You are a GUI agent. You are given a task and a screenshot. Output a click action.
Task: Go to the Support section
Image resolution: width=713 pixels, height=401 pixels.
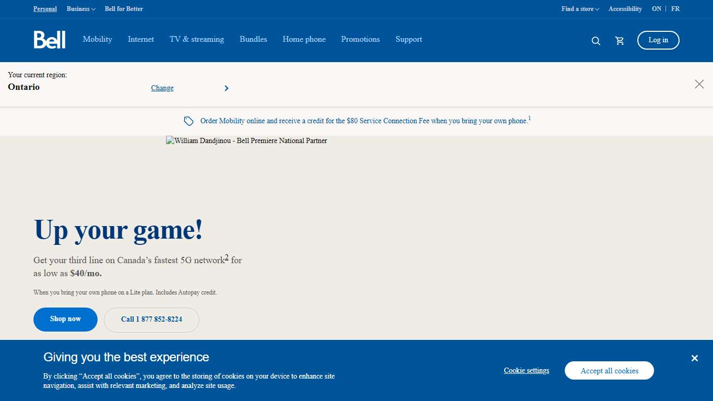[409, 39]
